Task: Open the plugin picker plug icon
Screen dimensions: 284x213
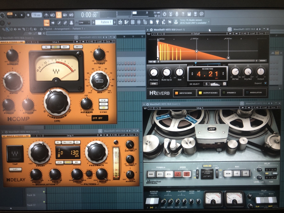Action: click(x=157, y=22)
